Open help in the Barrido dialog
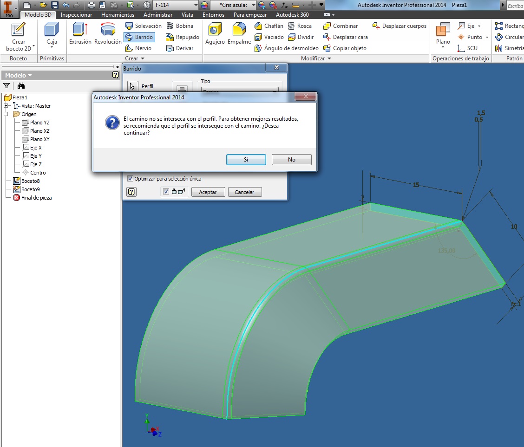 pyautogui.click(x=131, y=192)
